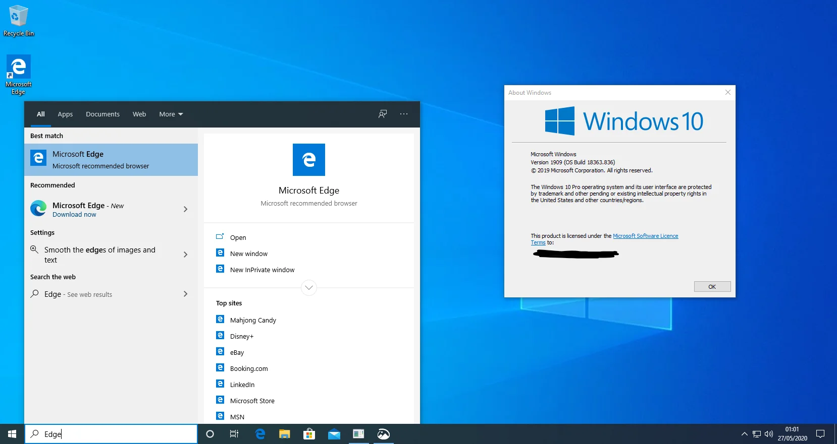
Task: Open the Mail app on the taskbar
Action: click(334, 434)
